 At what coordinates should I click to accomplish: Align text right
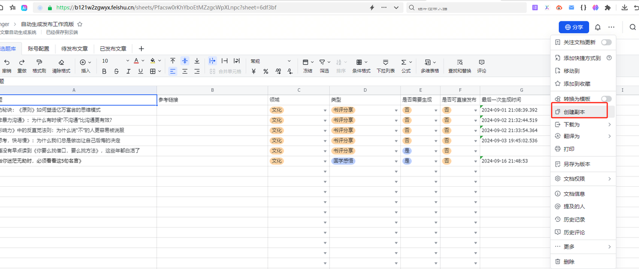tap(197, 71)
